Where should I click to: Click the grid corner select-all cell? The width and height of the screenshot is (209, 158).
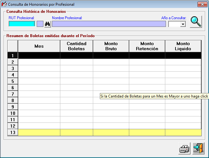(13, 46)
